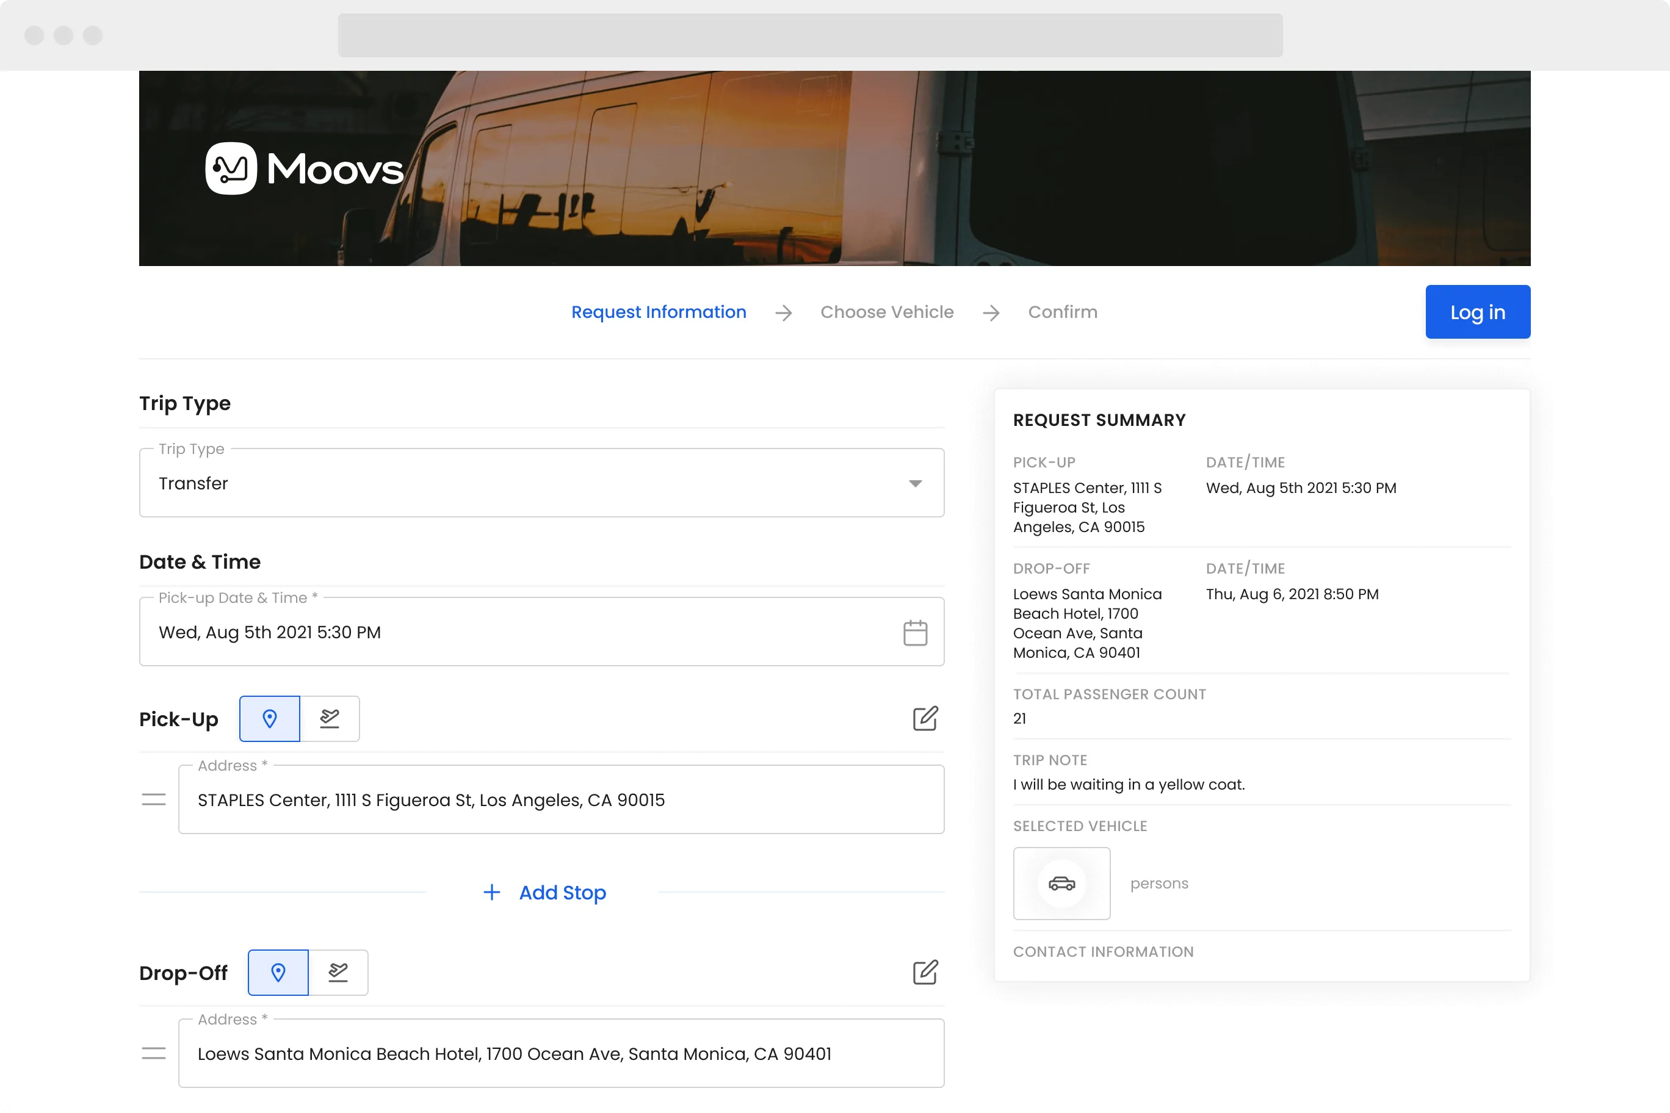Click 'CONTACT INFORMATION' heading in summary
1670x1113 pixels.
point(1104,951)
